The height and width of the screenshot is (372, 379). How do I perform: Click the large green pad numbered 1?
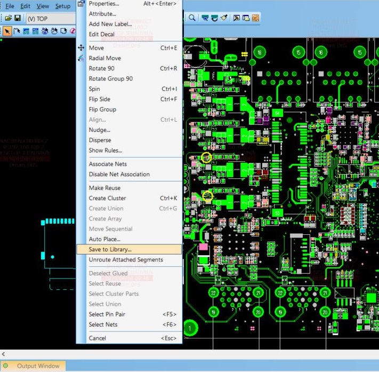coord(190,328)
